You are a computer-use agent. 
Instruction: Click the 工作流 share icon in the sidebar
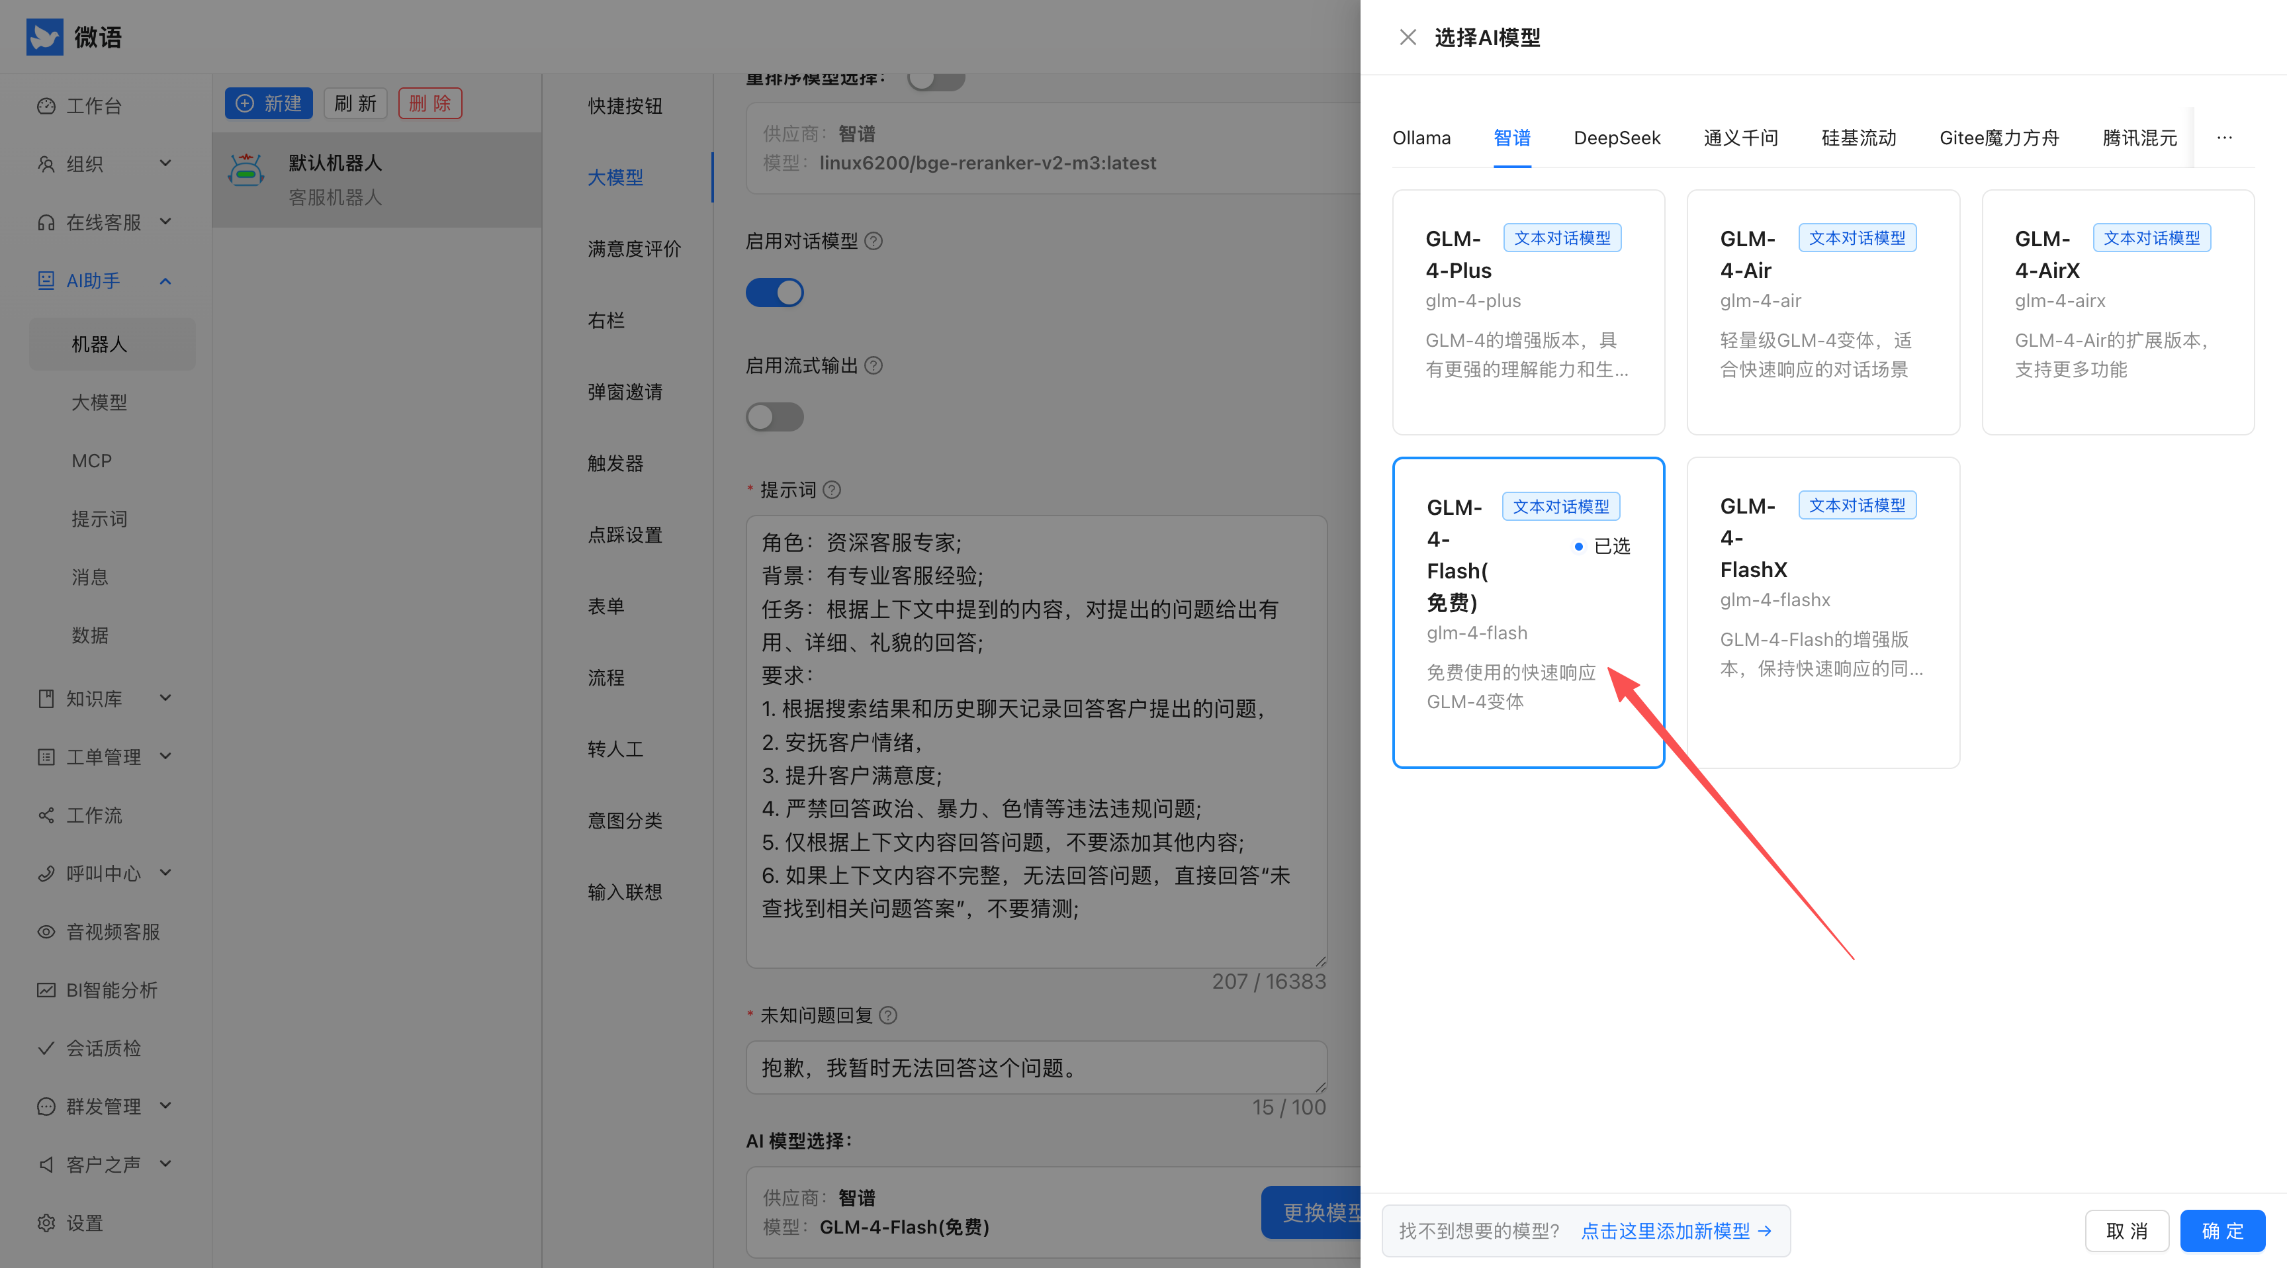pos(46,815)
